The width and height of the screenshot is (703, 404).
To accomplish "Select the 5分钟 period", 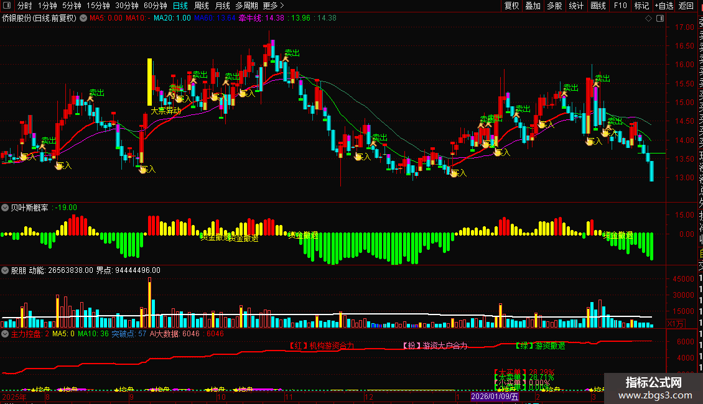I will click(x=72, y=6).
